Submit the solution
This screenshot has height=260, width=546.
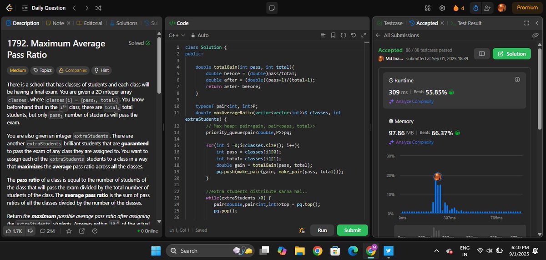tap(352, 230)
